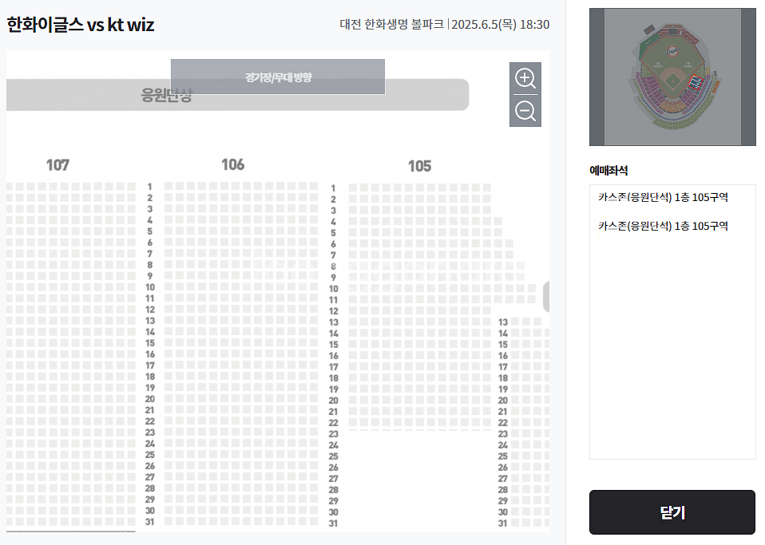
Task: Select section 106 label
Action: click(232, 164)
